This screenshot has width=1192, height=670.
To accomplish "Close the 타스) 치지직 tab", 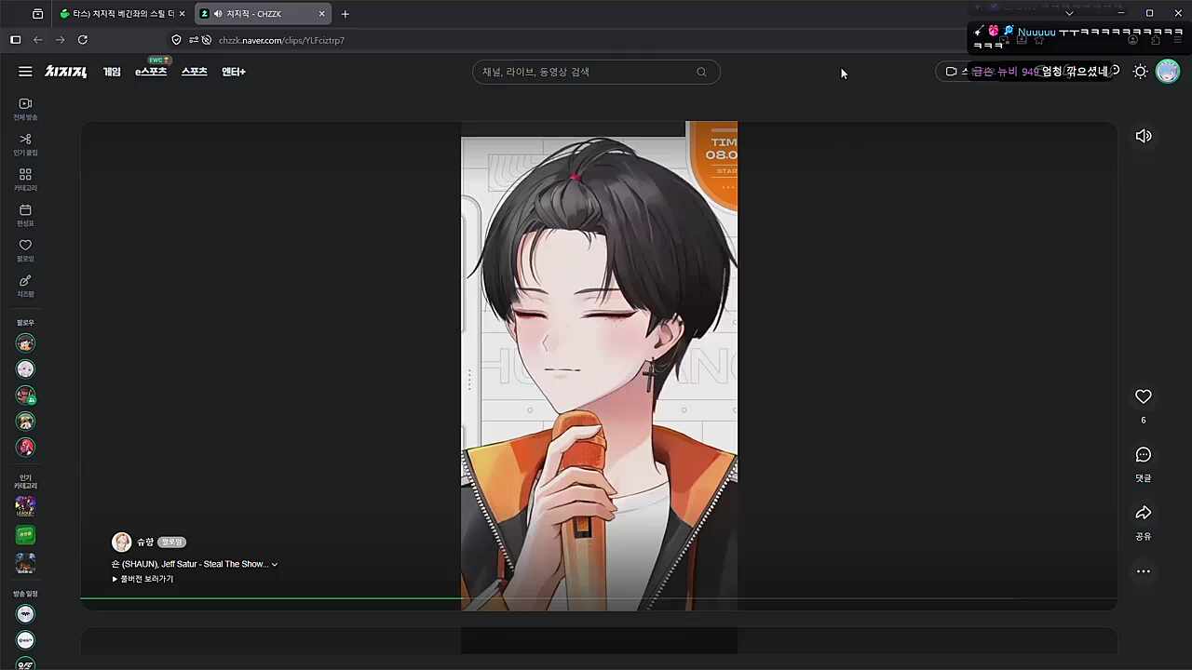I will 182,14.
